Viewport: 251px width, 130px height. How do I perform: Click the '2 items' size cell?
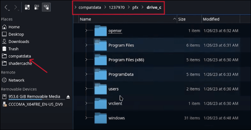(x=193, y=89)
